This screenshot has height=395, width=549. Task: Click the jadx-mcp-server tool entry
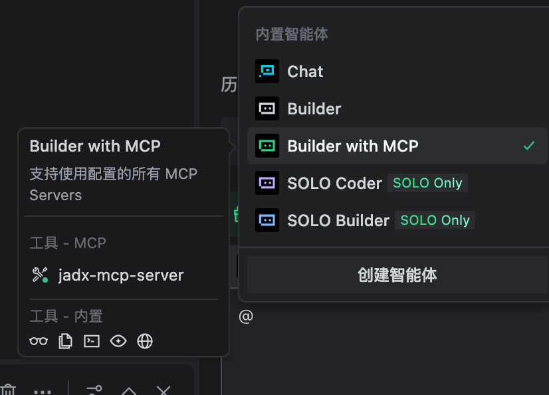(x=120, y=275)
